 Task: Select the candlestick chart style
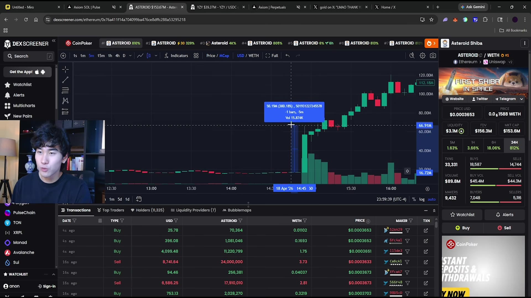(x=149, y=56)
